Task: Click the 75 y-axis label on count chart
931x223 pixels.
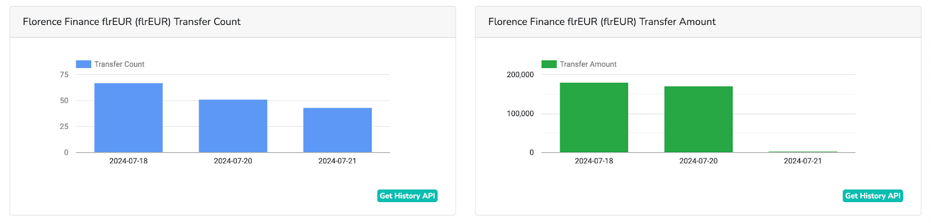Action: coord(64,74)
